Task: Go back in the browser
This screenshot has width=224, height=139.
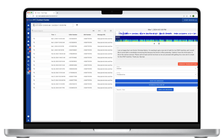Action: click(28, 16)
